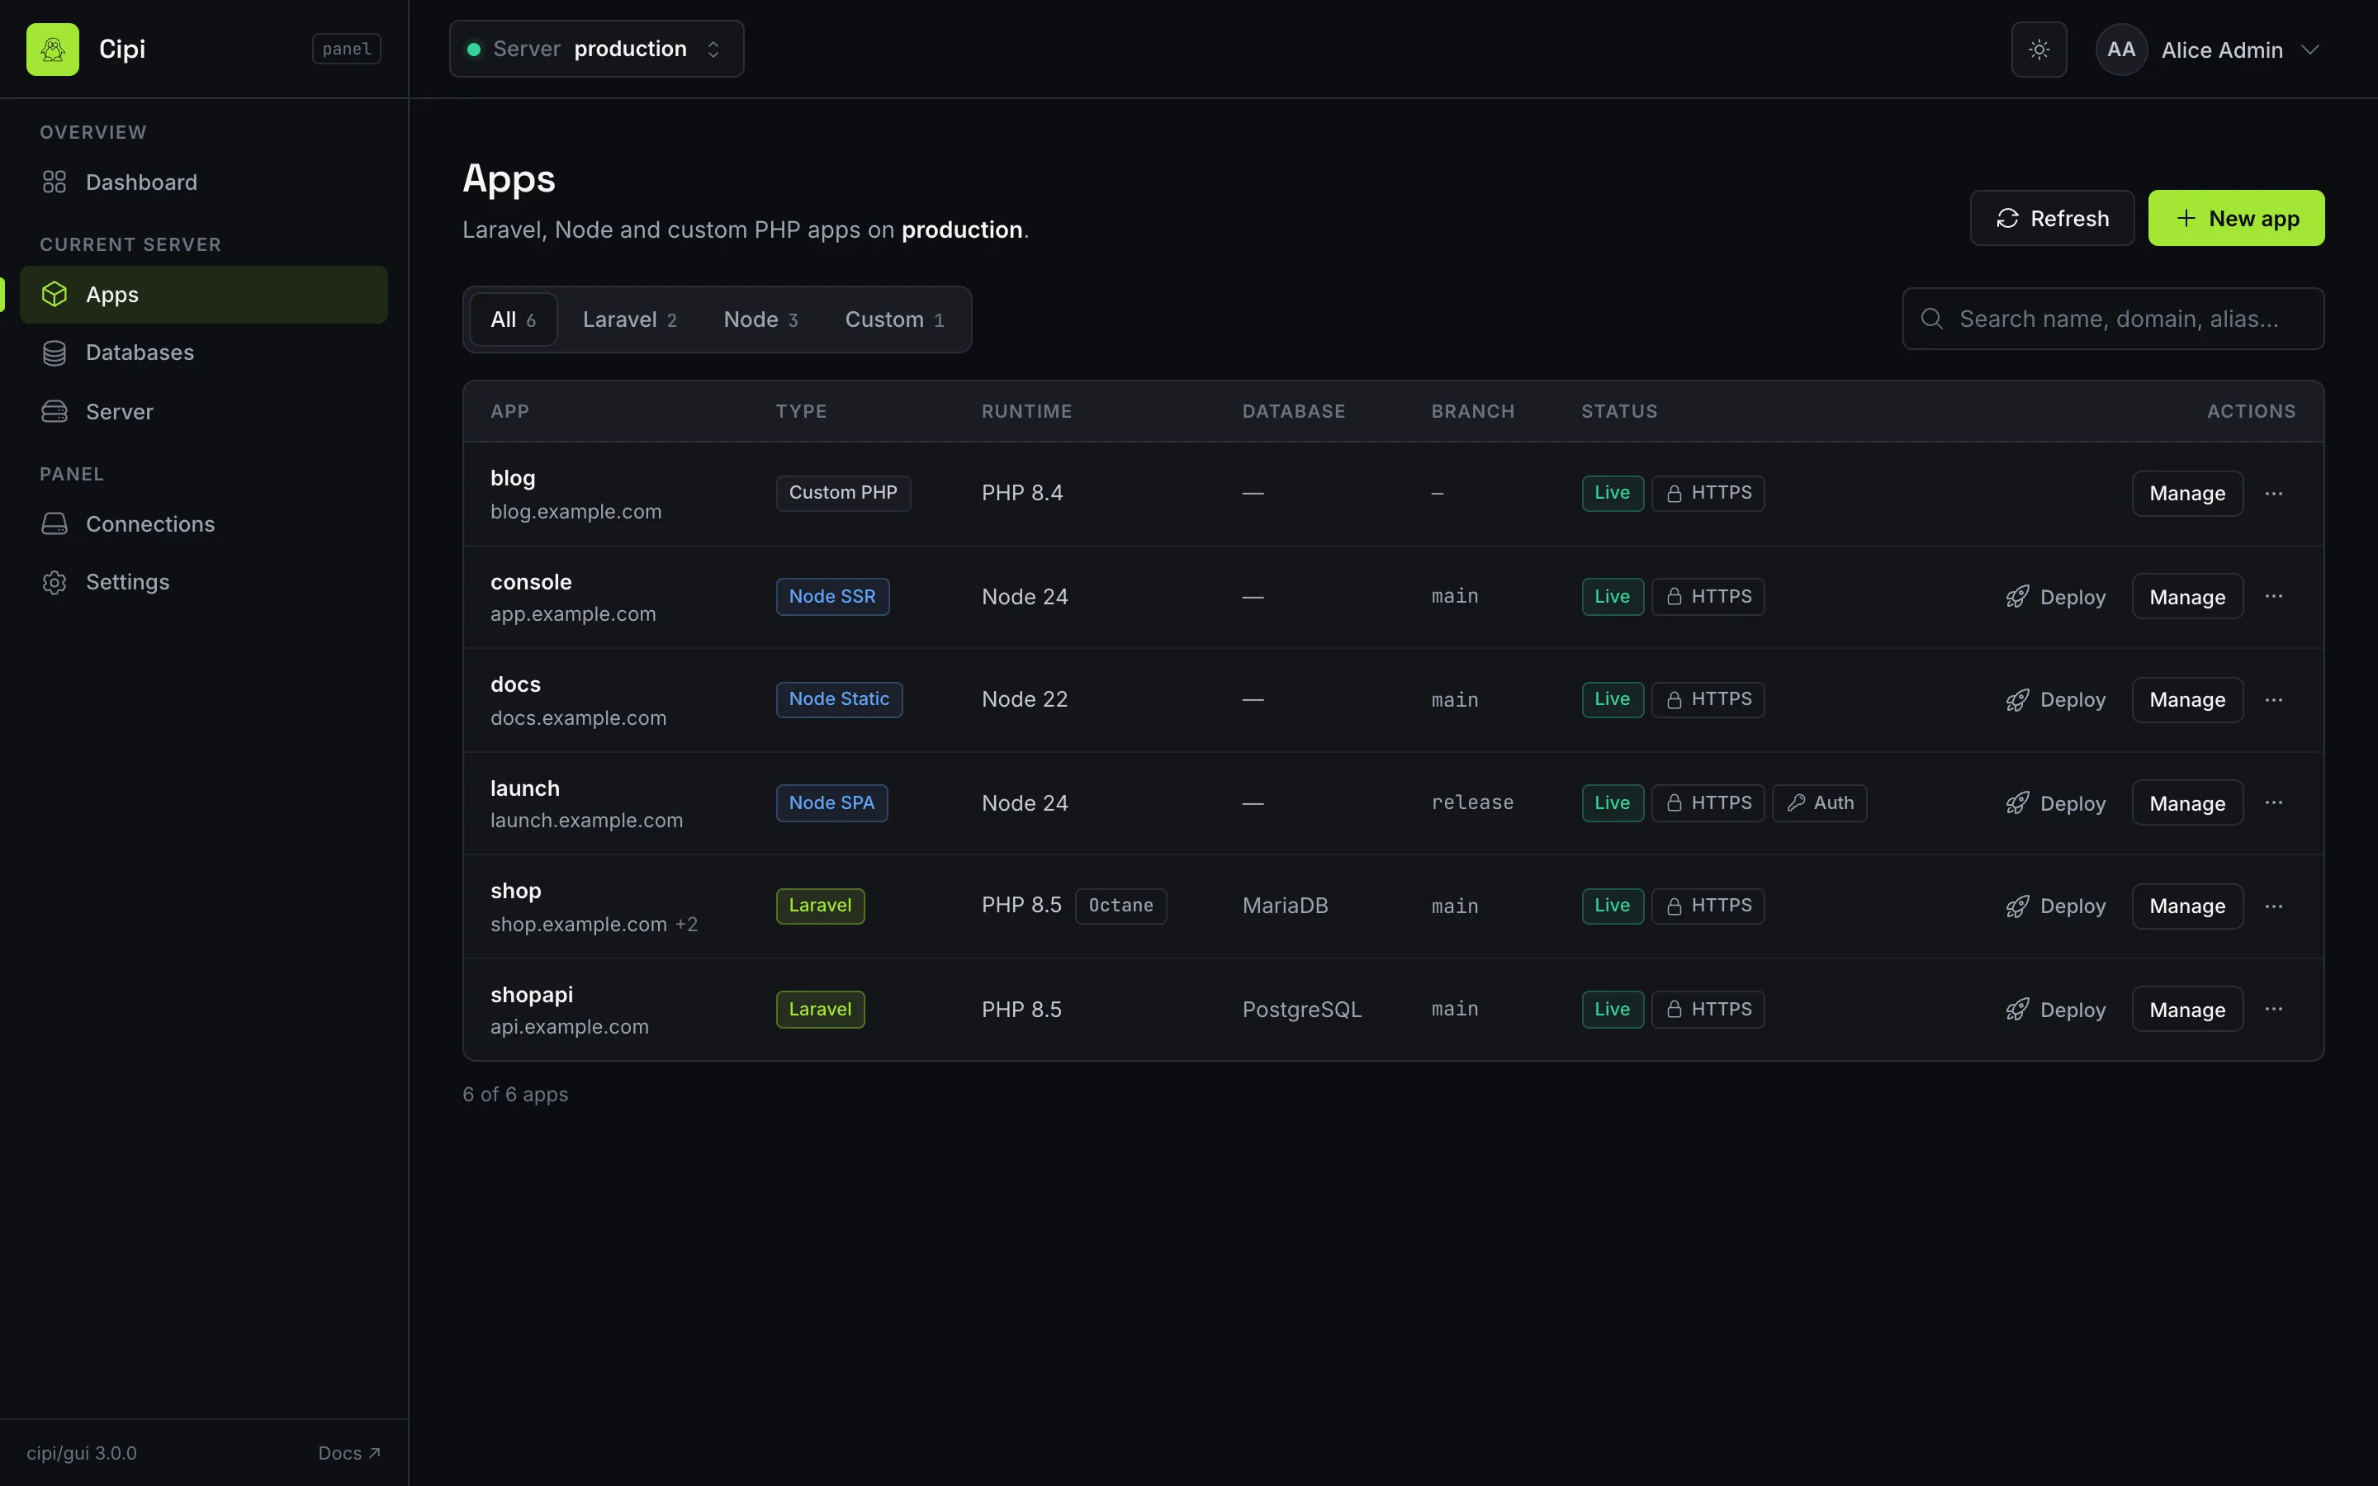
Task: Switch to the Node filter tab
Action: (761, 319)
